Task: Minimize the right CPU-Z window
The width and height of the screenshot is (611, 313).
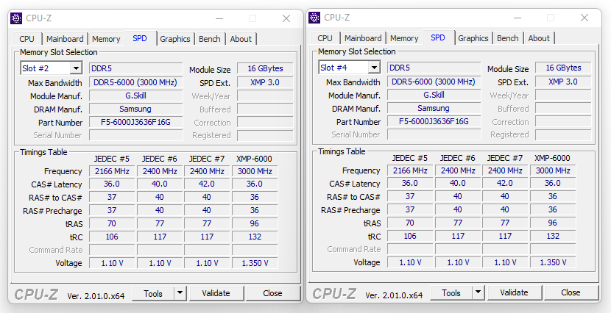Action: click(x=518, y=18)
